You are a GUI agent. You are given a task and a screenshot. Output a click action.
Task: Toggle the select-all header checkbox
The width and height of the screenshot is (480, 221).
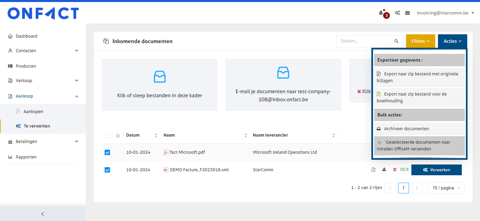(107, 135)
